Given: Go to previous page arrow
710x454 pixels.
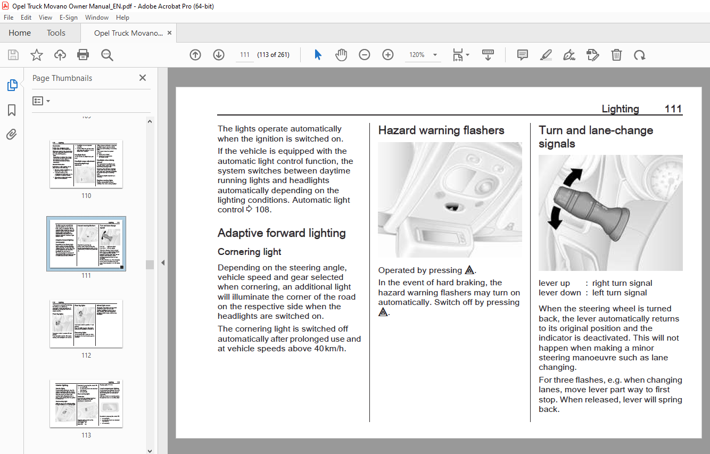Looking at the screenshot, I should tap(195, 55).
